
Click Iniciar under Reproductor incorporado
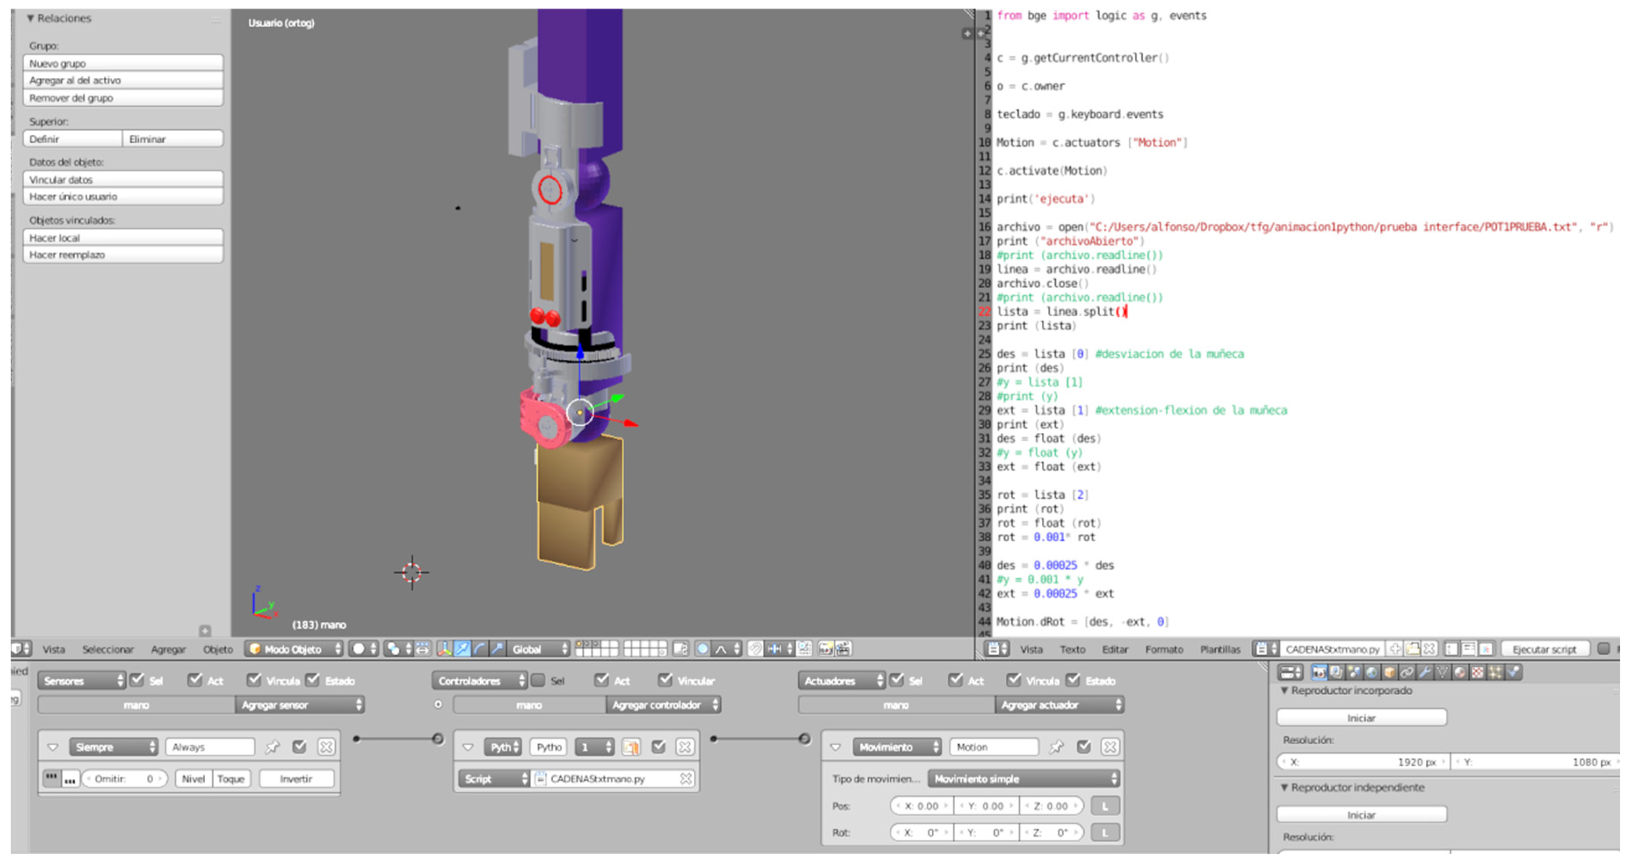[1361, 718]
